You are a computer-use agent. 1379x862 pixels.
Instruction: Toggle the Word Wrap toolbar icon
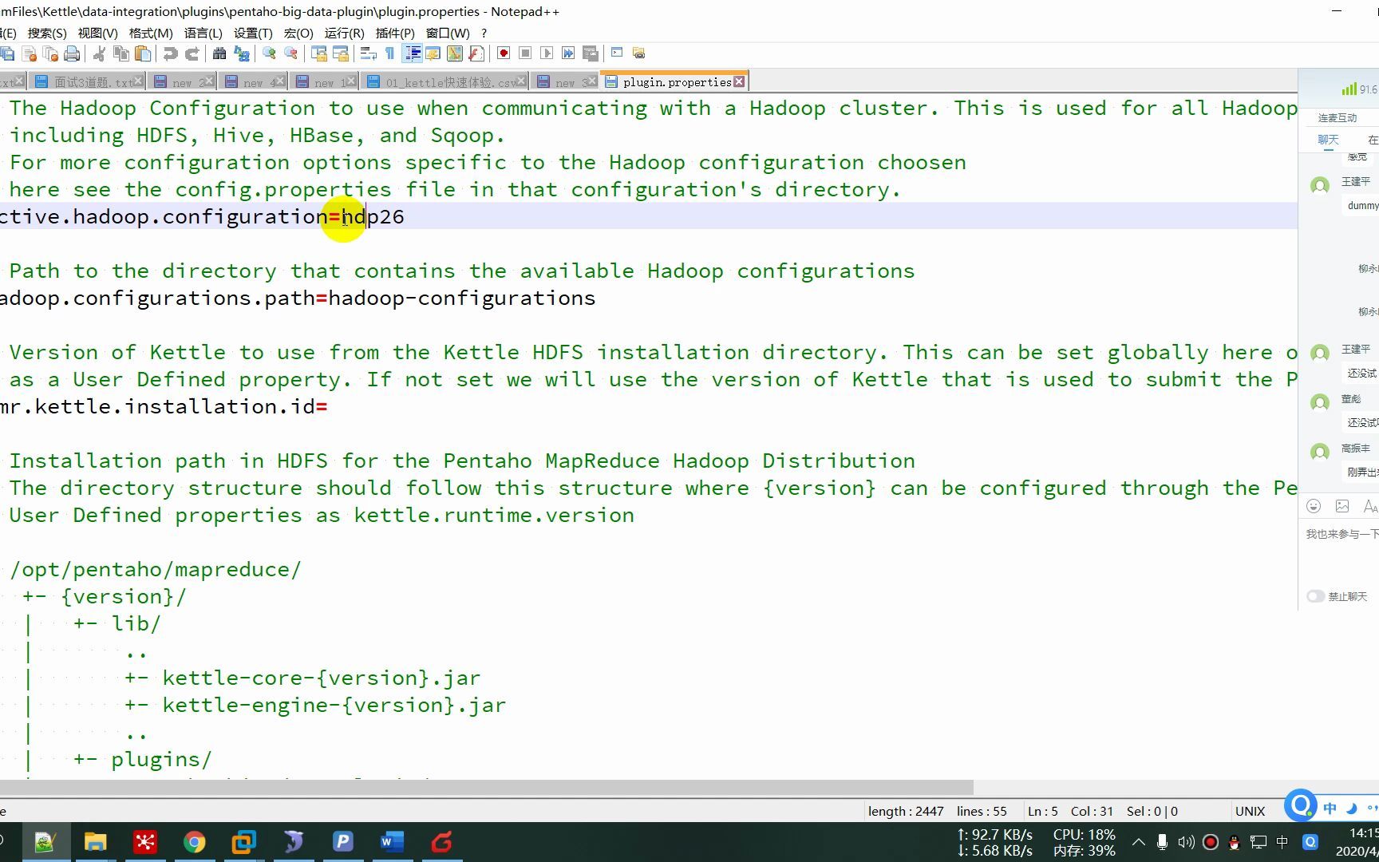[368, 53]
